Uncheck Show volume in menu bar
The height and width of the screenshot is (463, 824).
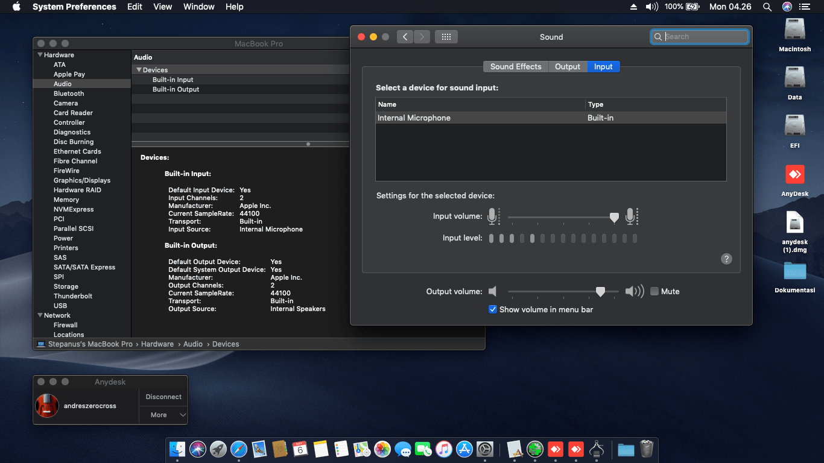pyautogui.click(x=493, y=309)
